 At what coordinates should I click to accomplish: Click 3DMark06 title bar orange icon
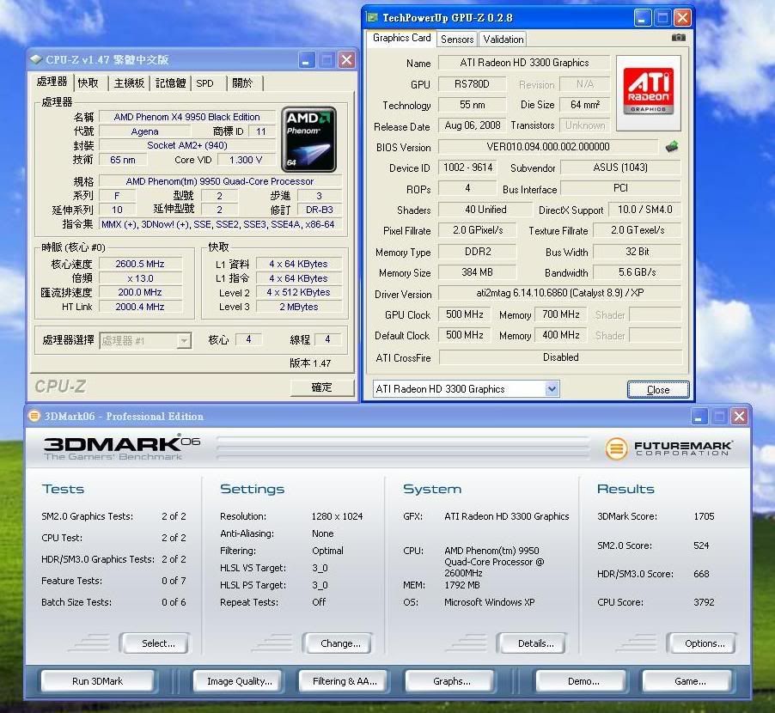[x=34, y=416]
